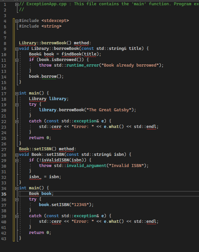The height and width of the screenshot is (252, 199).
Task: Click the line number 9 in the gutter
Action: tap(5, 49)
